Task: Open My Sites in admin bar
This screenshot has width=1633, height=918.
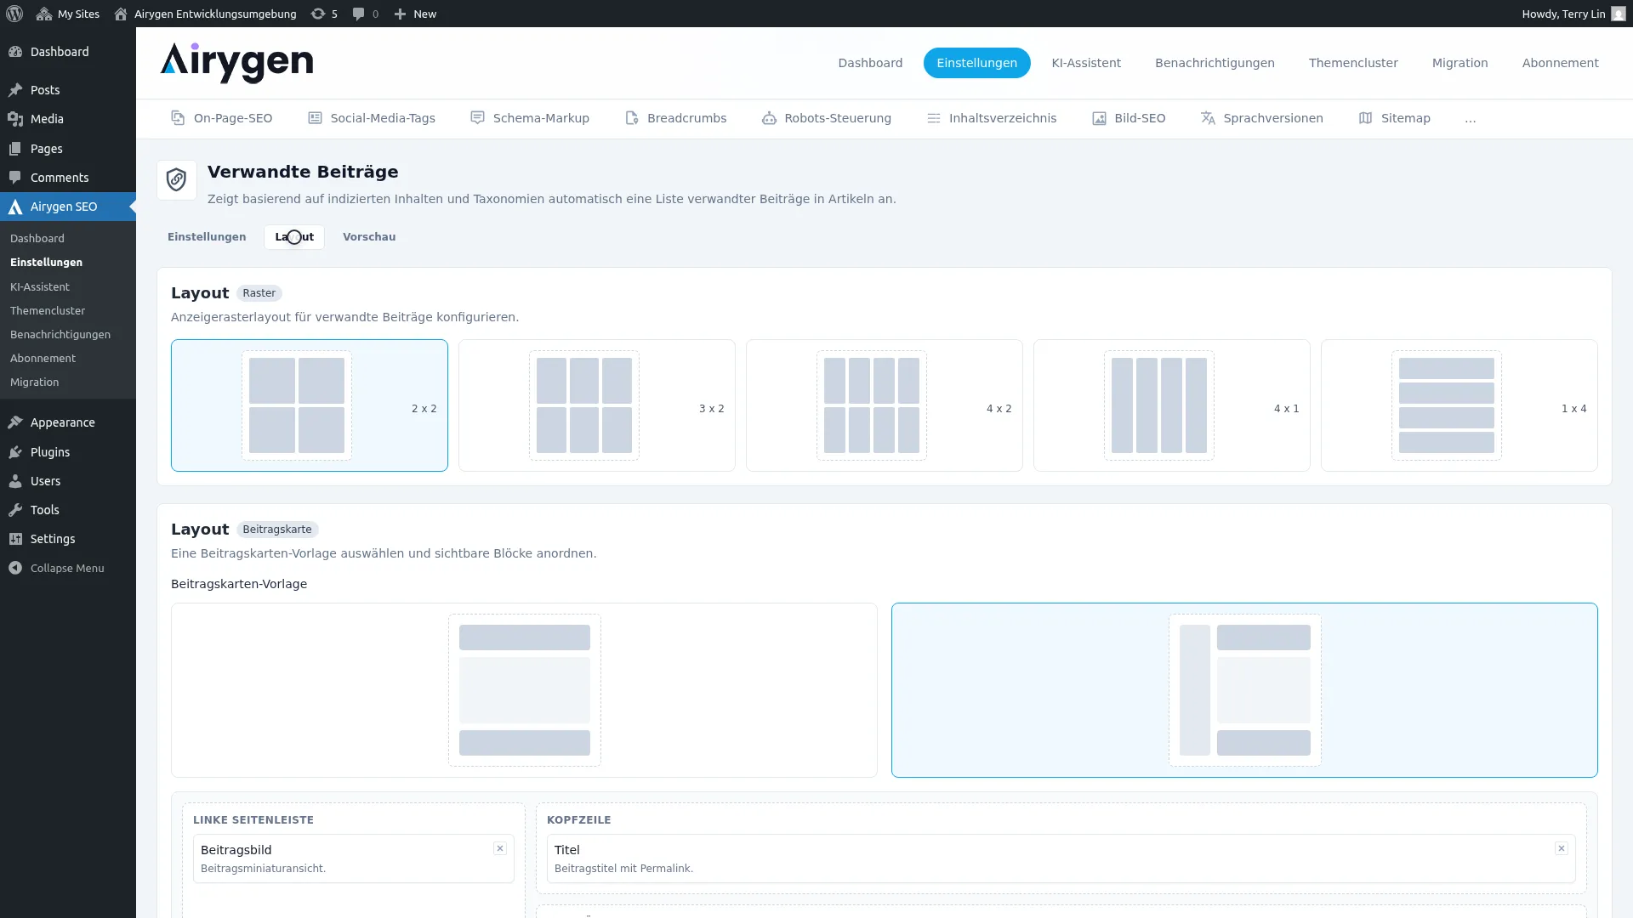Action: pyautogui.click(x=67, y=14)
